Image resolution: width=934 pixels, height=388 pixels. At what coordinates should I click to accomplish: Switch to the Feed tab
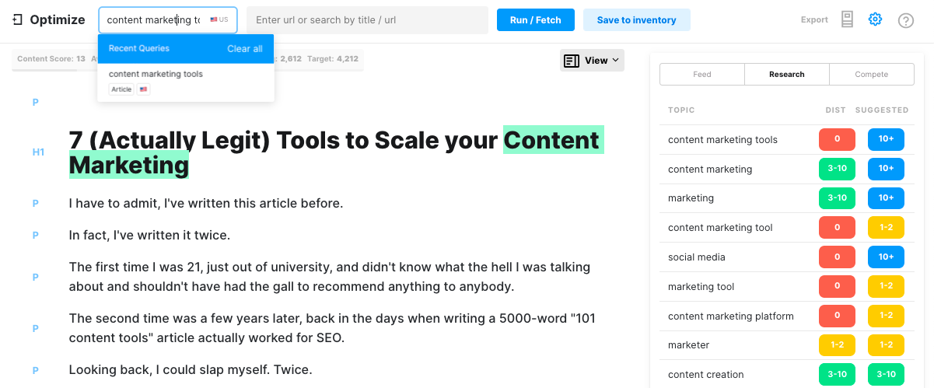coord(701,75)
